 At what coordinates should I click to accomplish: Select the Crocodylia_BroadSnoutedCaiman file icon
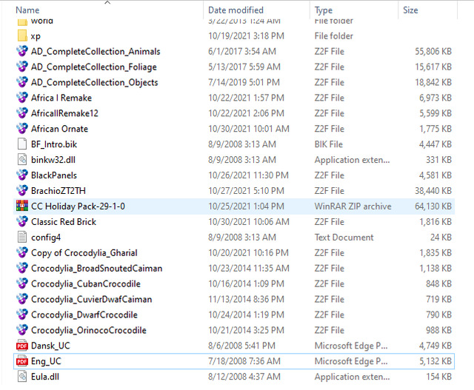tap(22, 268)
